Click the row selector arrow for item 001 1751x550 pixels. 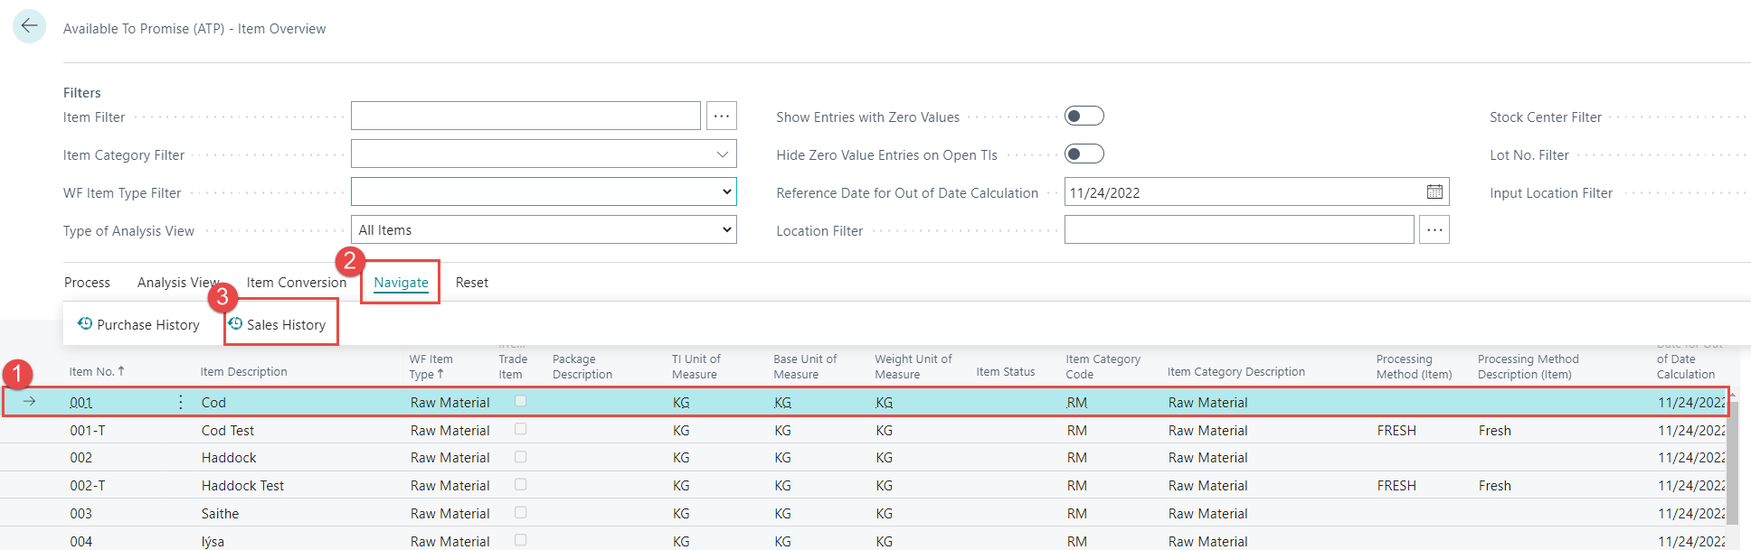coord(29,402)
